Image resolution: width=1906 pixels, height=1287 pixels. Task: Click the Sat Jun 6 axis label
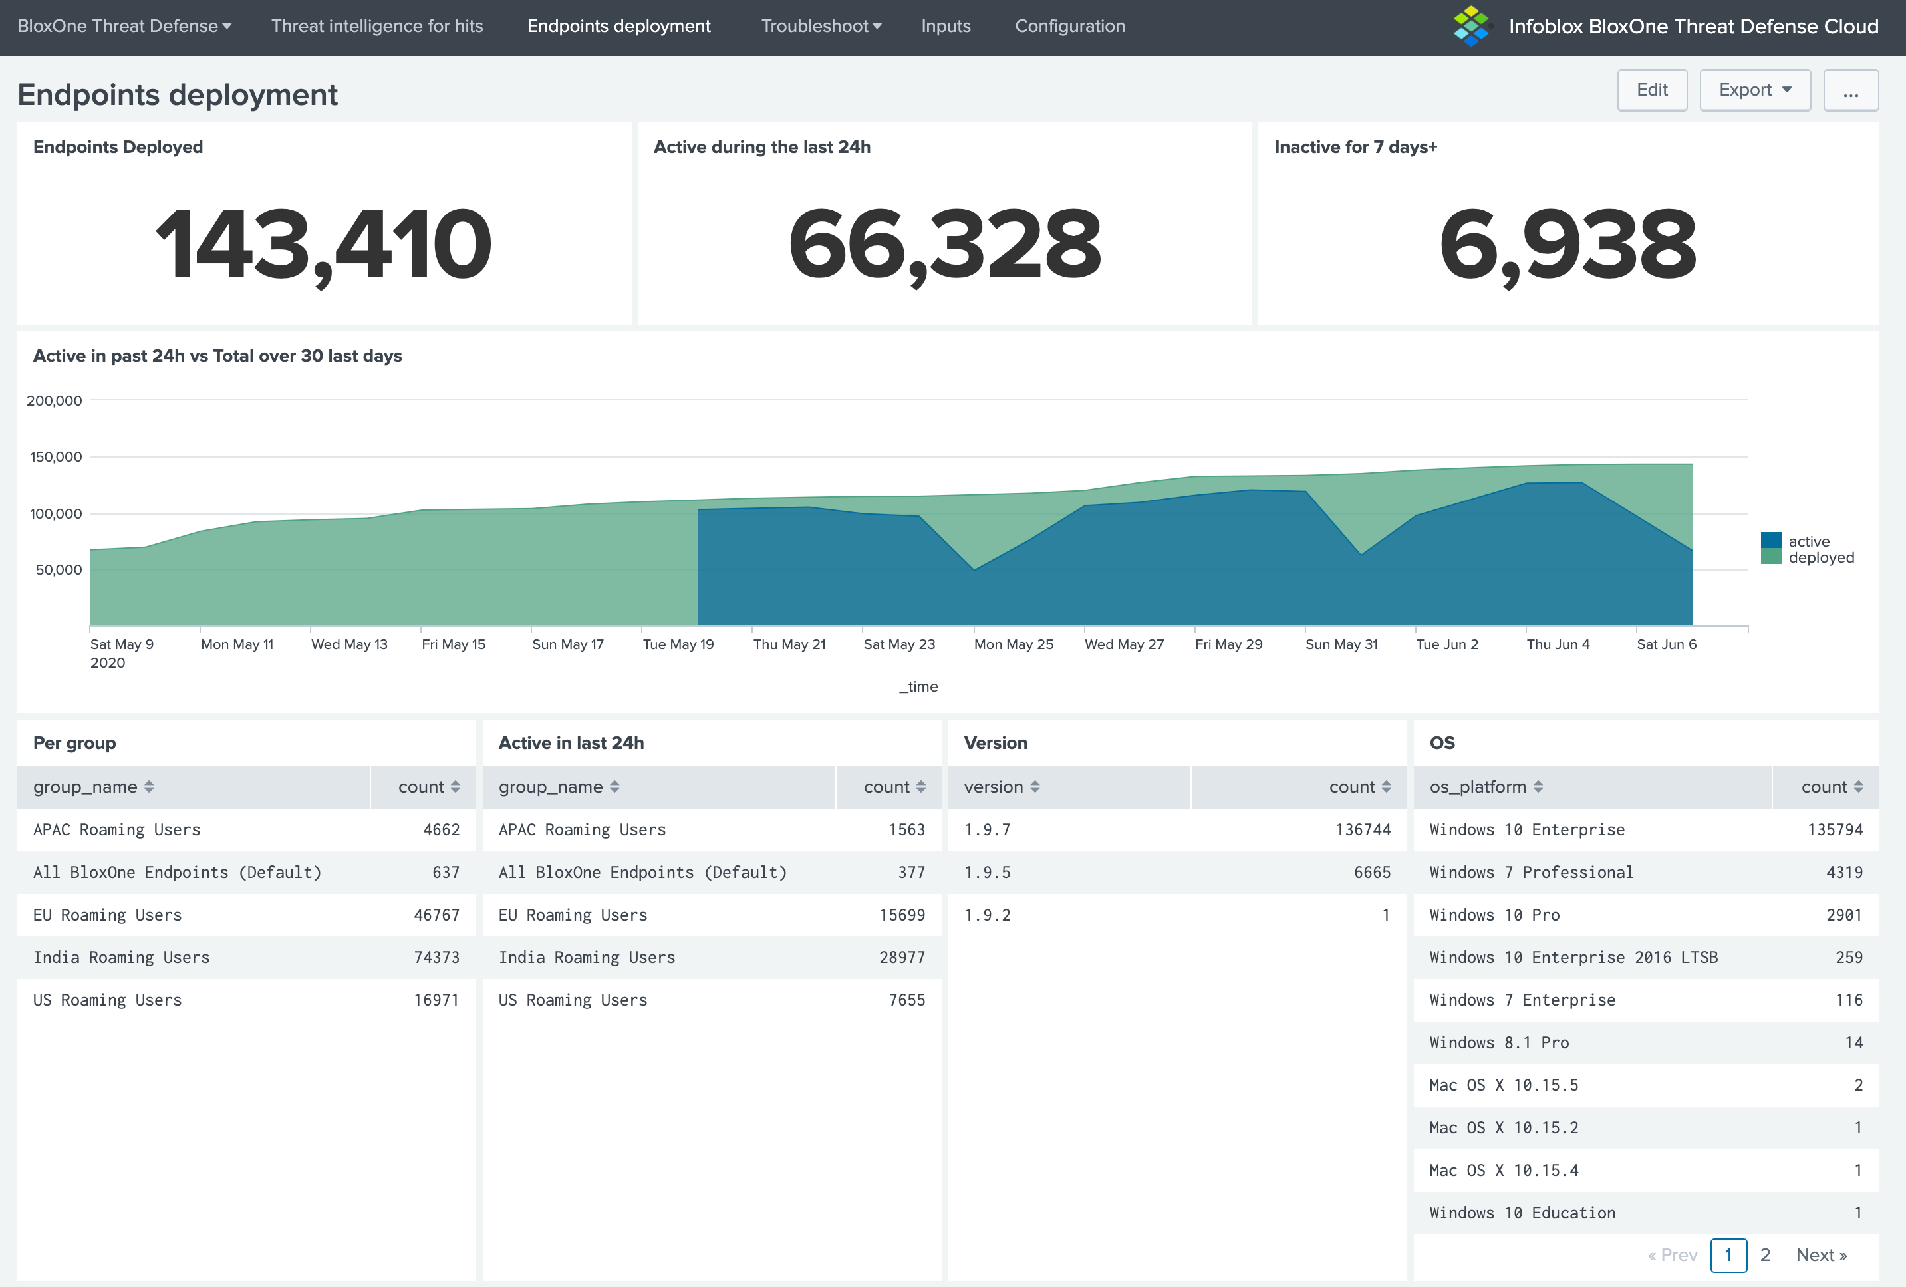click(x=1667, y=644)
